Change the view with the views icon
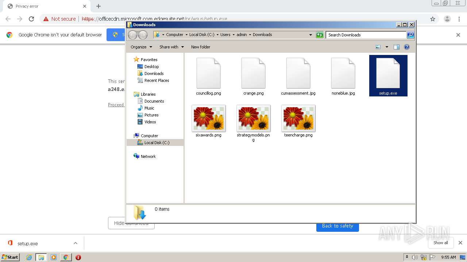 coord(378,47)
